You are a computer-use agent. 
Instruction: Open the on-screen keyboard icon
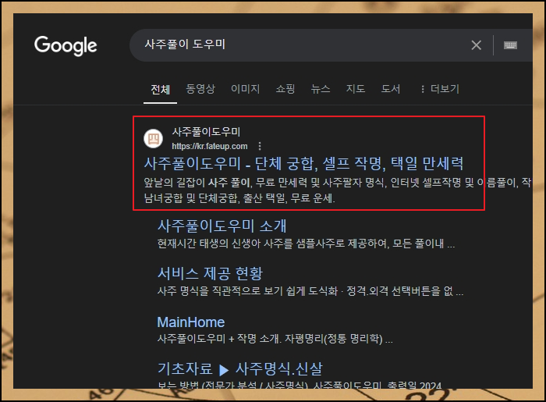510,45
